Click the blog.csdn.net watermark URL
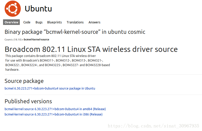The width and height of the screenshot is (202, 131). [x=154, y=126]
